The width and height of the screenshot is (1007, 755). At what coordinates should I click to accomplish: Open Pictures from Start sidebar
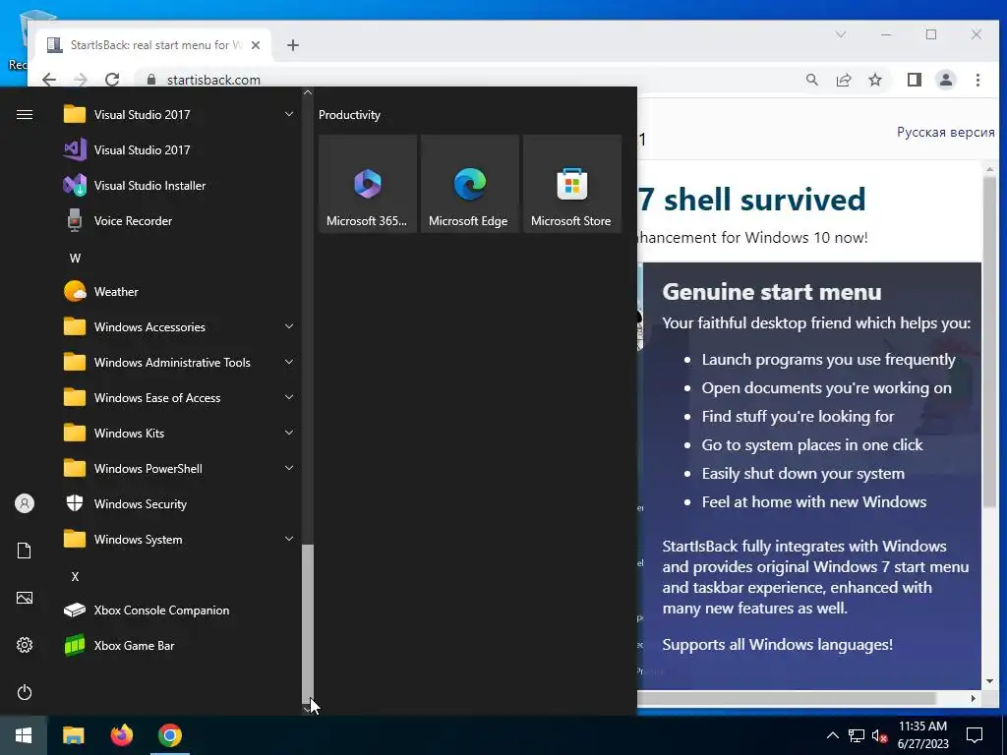[25, 598]
